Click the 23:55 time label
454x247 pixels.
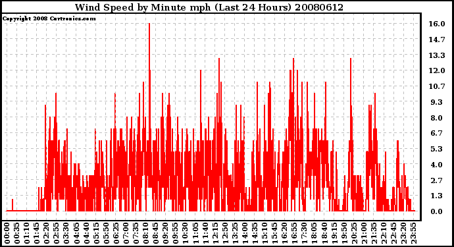(x=413, y=234)
